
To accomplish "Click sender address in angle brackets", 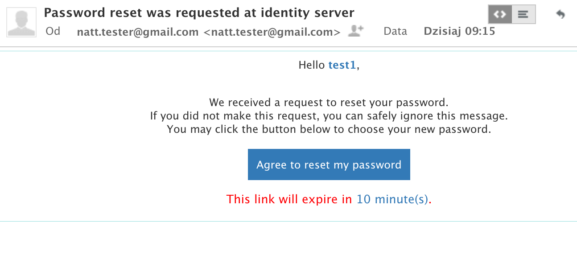I will coord(272,32).
